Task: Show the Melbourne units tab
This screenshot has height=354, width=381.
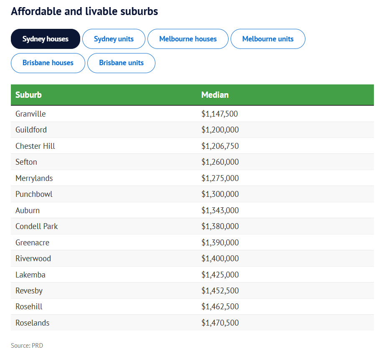Action: 268,39
